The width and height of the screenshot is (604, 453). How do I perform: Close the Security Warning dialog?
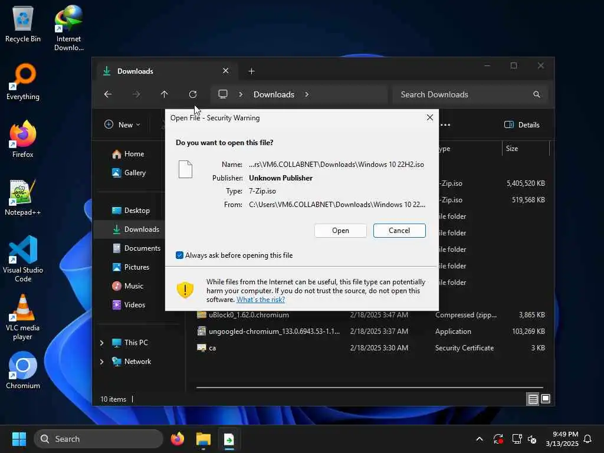(430, 117)
